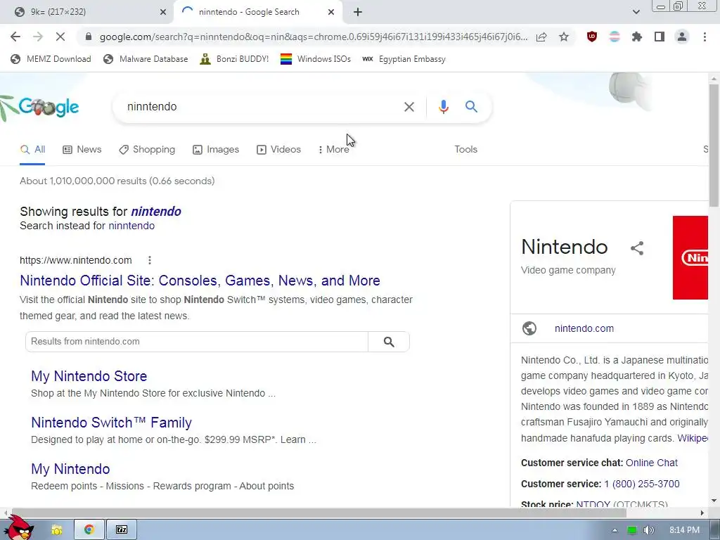720x540 pixels.
Task: Open the 'My Nintendo Store' sitelink
Action: point(89,376)
